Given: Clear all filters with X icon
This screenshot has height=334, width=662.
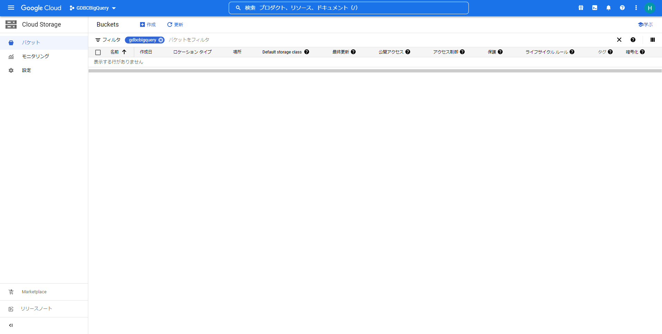Looking at the screenshot, I should point(619,40).
